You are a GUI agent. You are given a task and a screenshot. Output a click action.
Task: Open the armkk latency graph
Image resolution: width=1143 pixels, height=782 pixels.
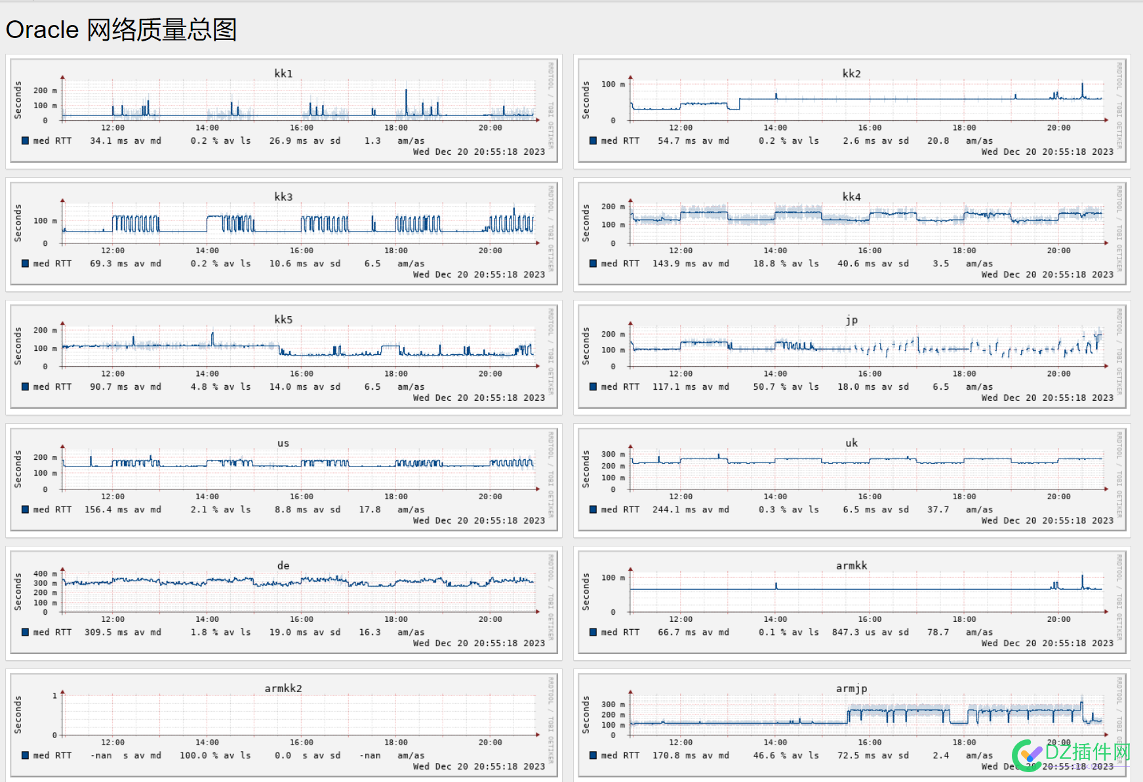[x=852, y=604]
